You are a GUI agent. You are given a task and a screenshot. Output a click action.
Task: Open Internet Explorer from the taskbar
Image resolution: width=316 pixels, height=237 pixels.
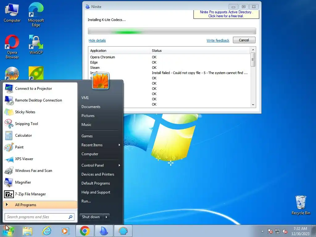tap(46, 231)
